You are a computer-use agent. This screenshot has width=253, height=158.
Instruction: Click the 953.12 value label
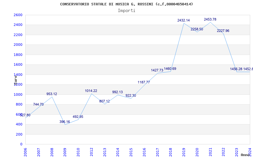(x=52, y=94)
